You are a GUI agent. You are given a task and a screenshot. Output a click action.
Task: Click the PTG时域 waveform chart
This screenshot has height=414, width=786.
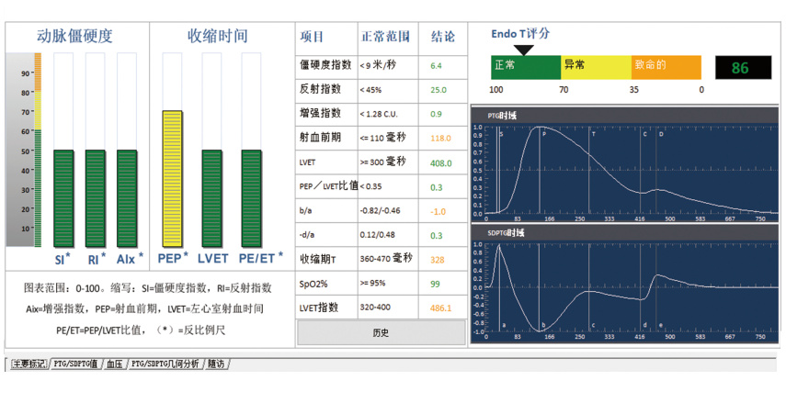[625, 170]
